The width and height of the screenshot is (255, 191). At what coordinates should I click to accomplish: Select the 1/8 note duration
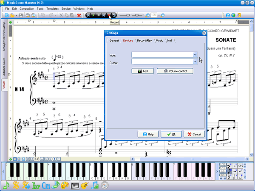click(222, 171)
